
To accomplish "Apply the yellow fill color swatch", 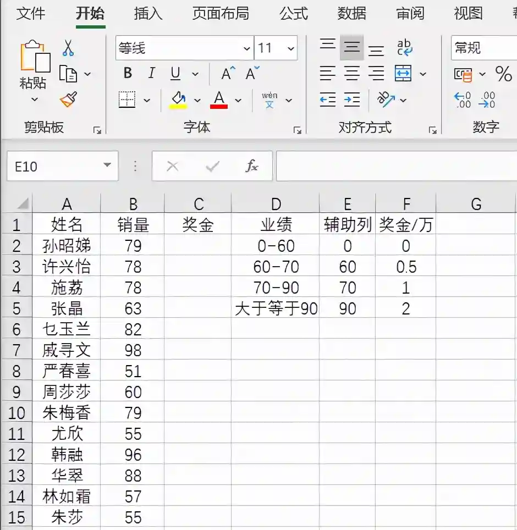I will (x=178, y=100).
